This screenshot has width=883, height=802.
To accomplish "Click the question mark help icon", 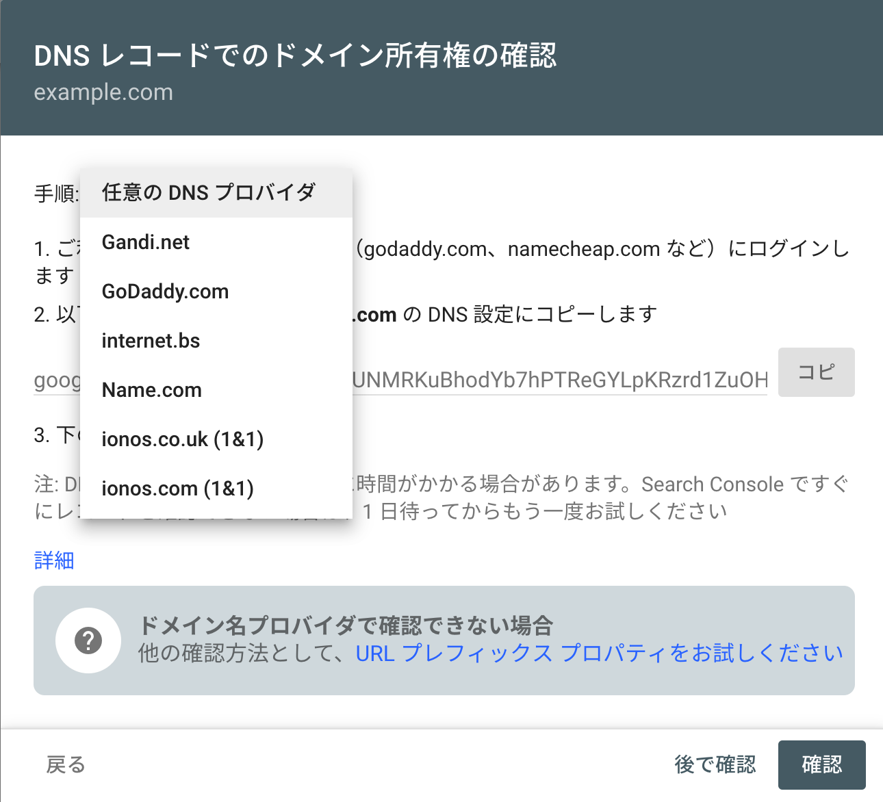I will [x=88, y=641].
